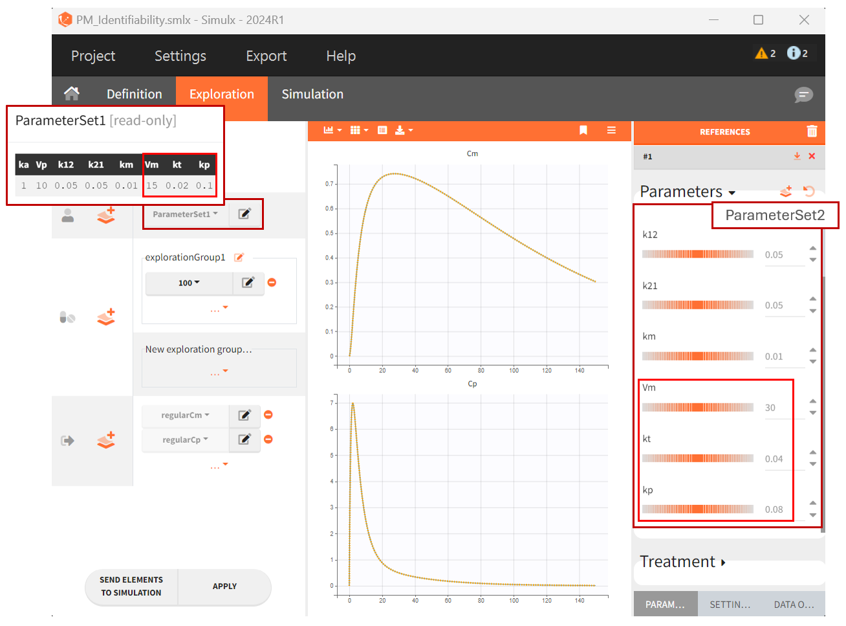The width and height of the screenshot is (846, 626).
Task: Open the info notifications icon showing 2
Action: pos(797,53)
